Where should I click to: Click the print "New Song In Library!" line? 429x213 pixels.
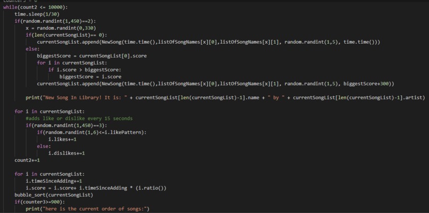(226, 97)
